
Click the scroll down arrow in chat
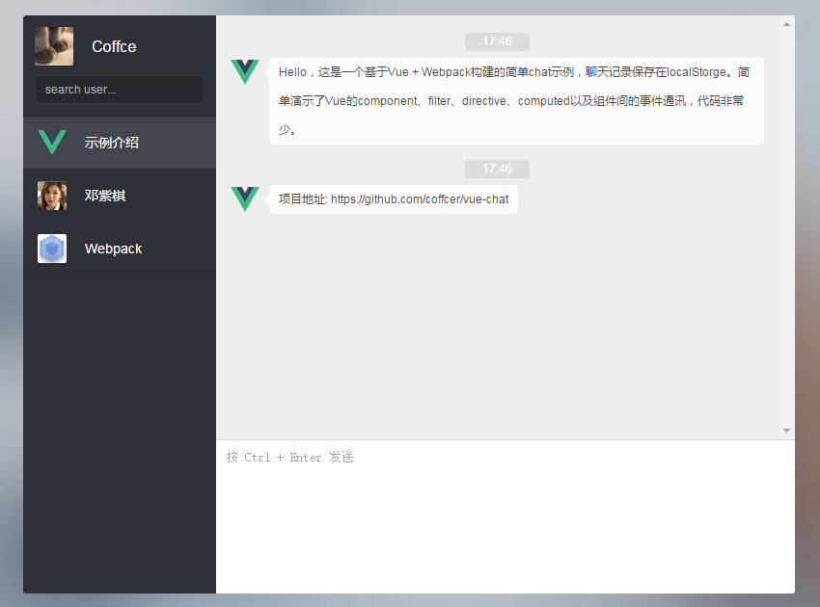tap(786, 431)
